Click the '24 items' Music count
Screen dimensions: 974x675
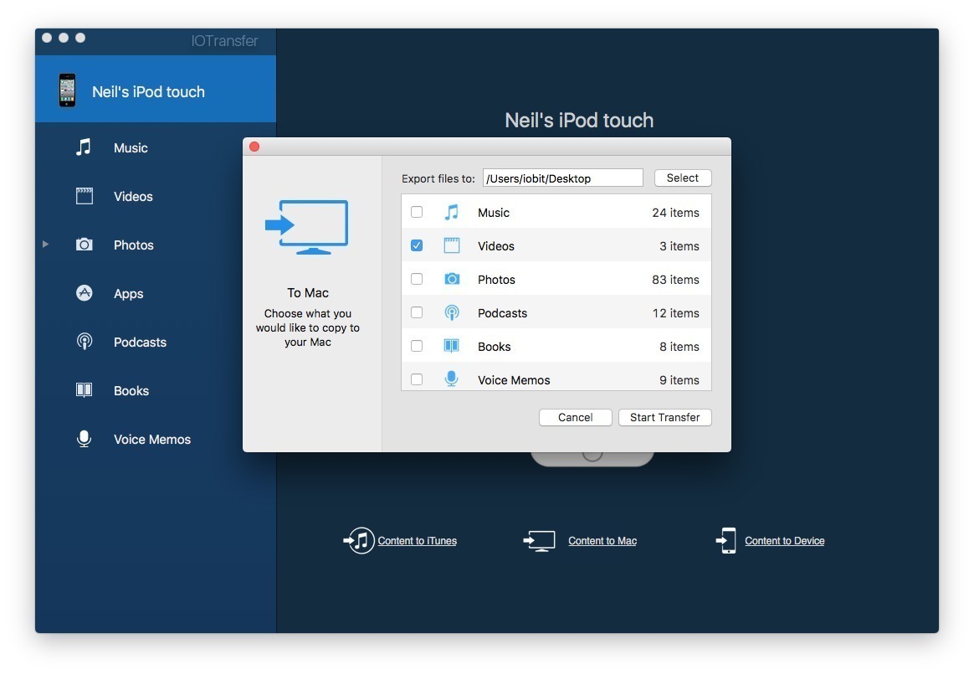pos(675,213)
